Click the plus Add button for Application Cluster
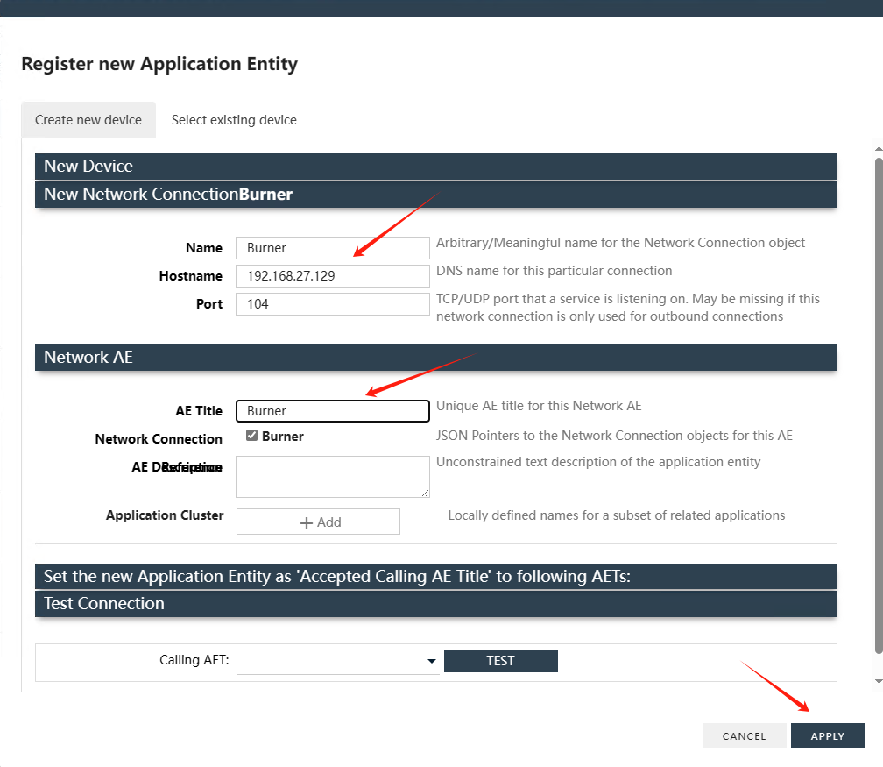The height and width of the screenshot is (767, 883). coord(318,522)
